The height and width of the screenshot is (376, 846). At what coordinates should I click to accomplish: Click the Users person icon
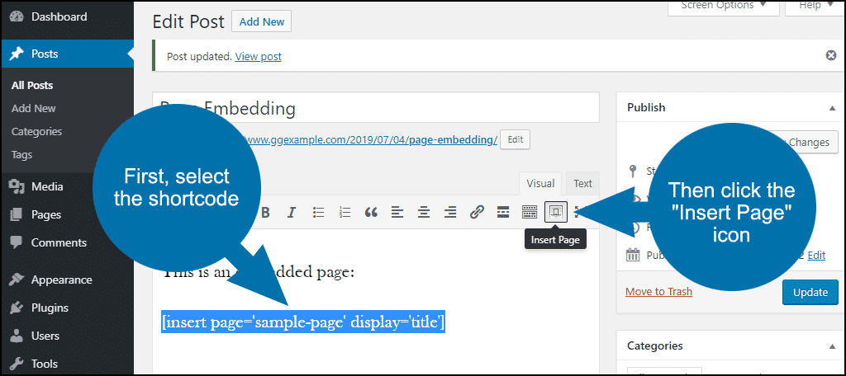point(17,336)
